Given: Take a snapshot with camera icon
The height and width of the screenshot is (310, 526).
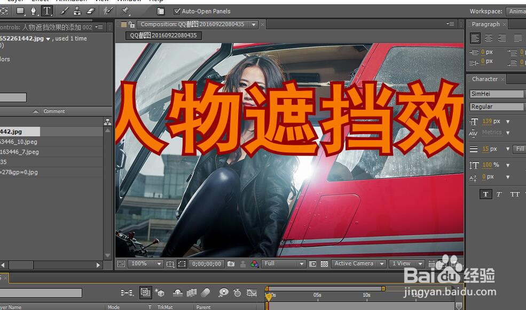Looking at the screenshot, I should pyautogui.click(x=231, y=264).
